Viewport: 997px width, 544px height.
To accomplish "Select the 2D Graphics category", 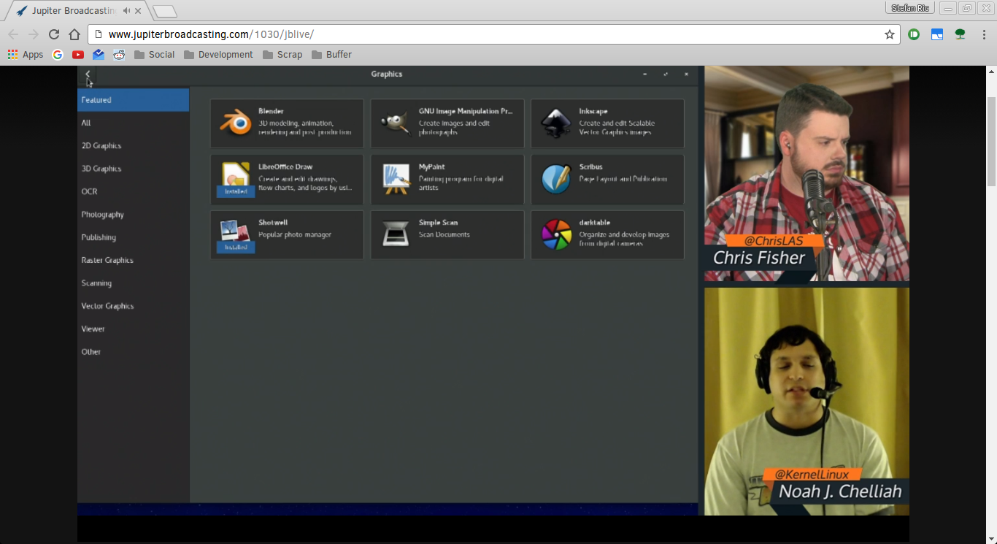I will [x=134, y=146].
